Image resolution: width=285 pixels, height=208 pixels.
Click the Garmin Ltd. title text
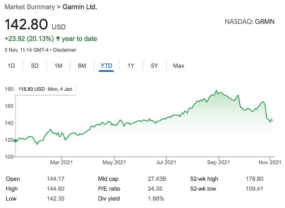80,7
